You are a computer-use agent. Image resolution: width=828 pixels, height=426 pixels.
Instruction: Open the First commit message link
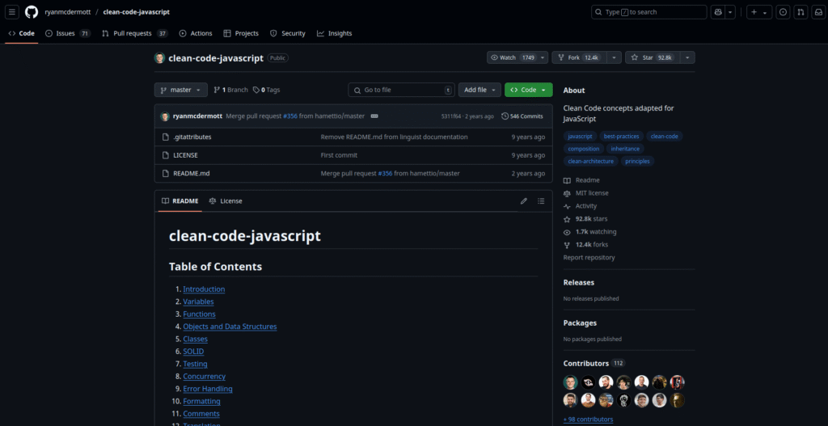pos(339,155)
